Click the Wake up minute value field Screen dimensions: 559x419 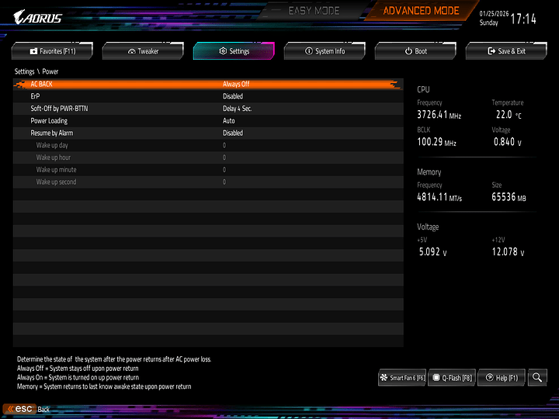[x=224, y=170]
